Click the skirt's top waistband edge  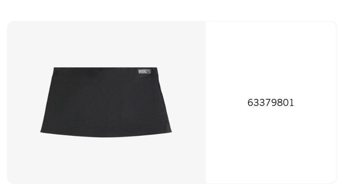pyautogui.click(x=105, y=68)
